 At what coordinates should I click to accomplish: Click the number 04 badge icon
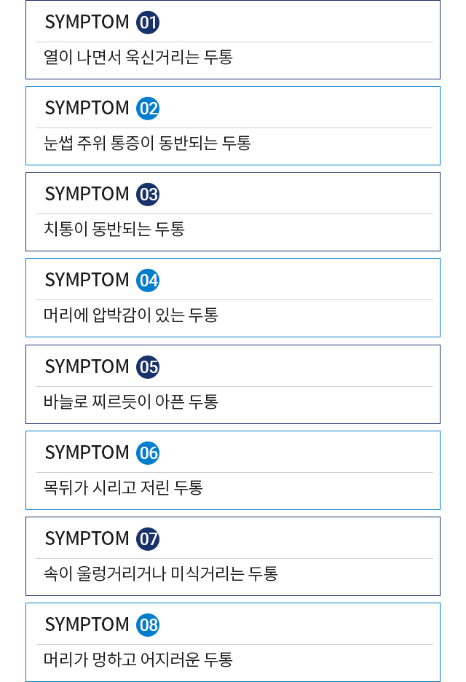[148, 281]
